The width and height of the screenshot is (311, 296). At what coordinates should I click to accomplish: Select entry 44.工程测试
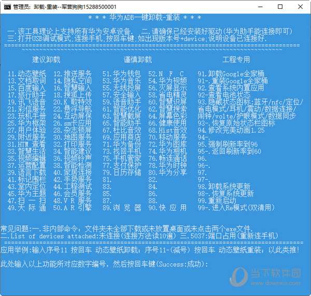[x=73, y=187]
